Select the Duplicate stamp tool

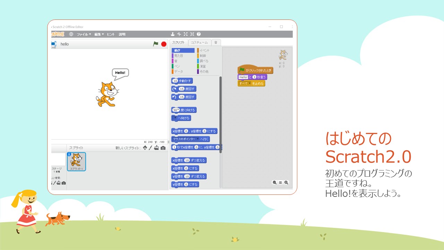point(172,34)
